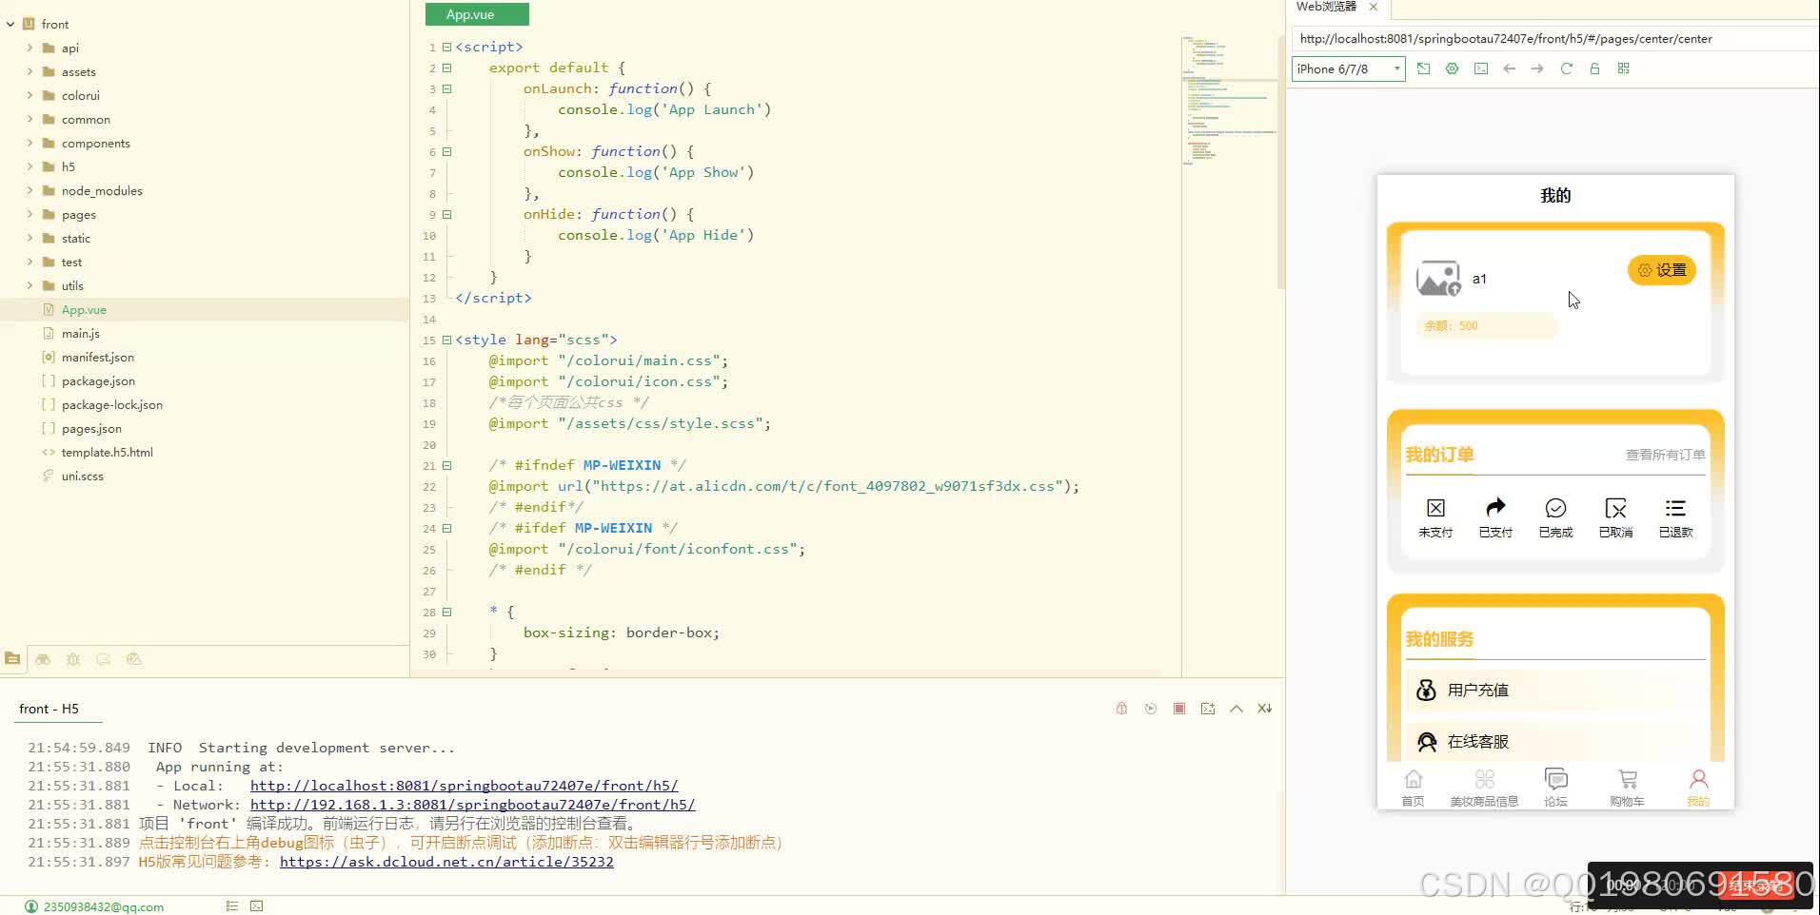The height and width of the screenshot is (915, 1820).
Task: Open pages.json in file tree
Action: coord(91,428)
